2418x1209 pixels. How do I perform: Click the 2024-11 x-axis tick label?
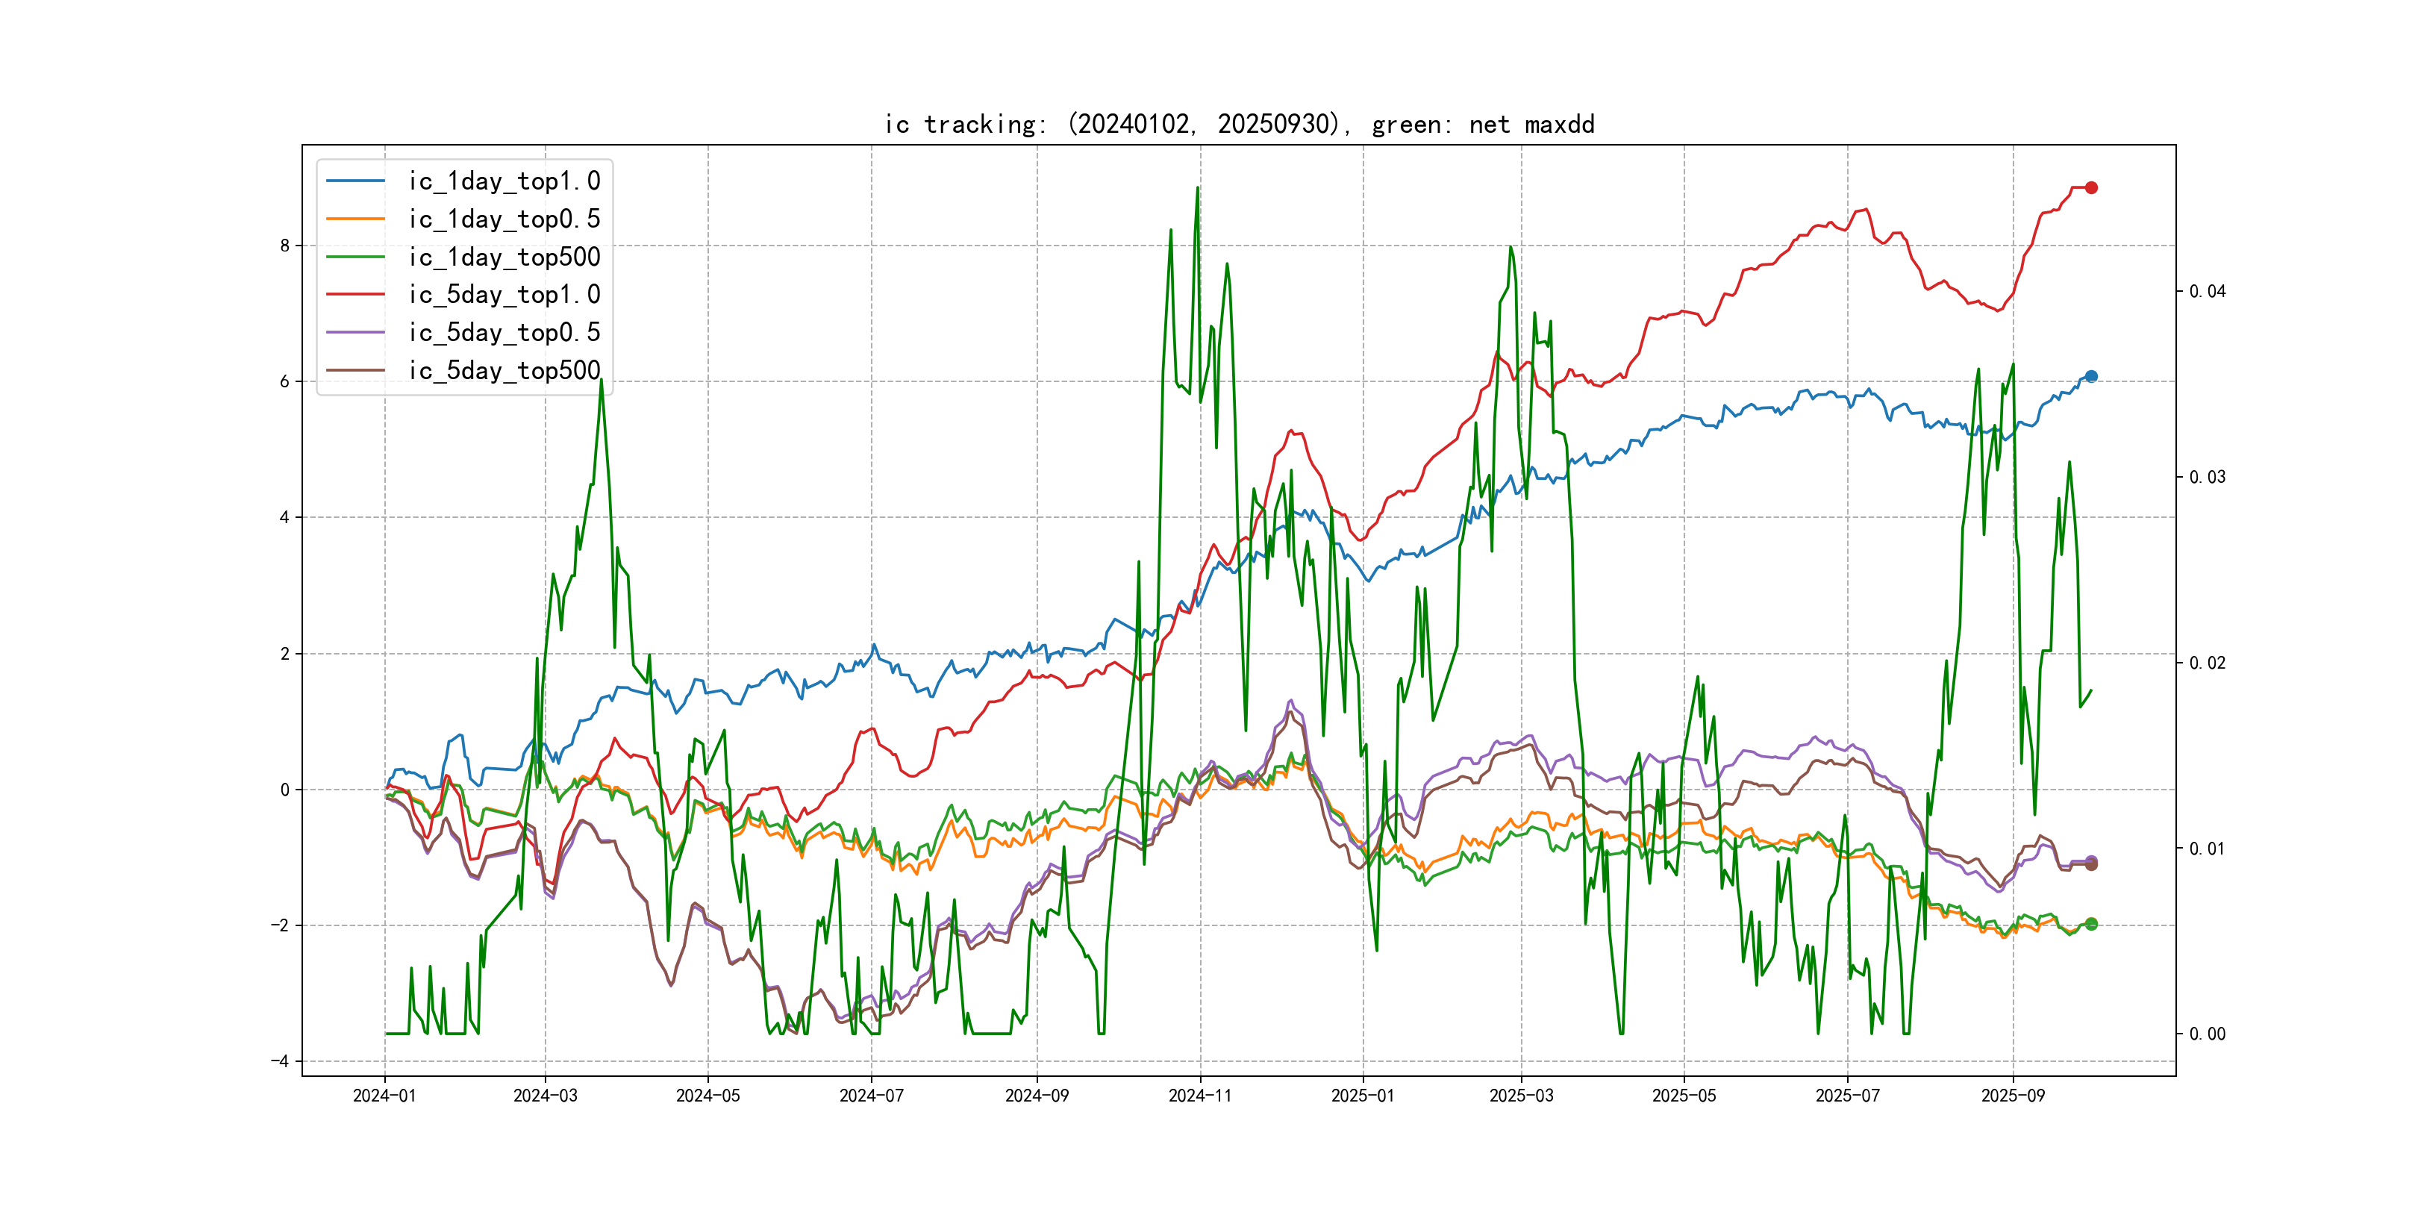tap(1199, 1096)
